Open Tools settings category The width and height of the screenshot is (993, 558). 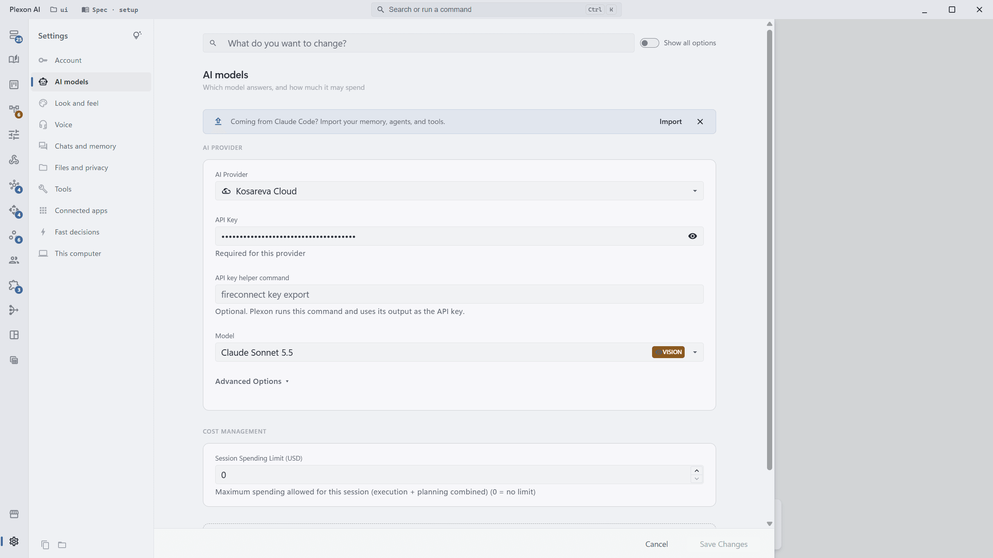pyautogui.click(x=91, y=189)
